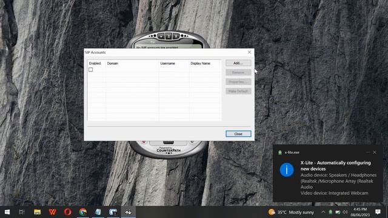
Task: Click the Add... button in SIP Accounts
Action: 238,63
